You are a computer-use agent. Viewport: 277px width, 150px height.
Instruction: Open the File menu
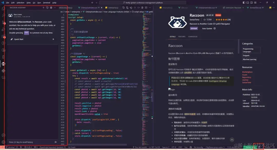pyautogui.click(x=8, y=3)
